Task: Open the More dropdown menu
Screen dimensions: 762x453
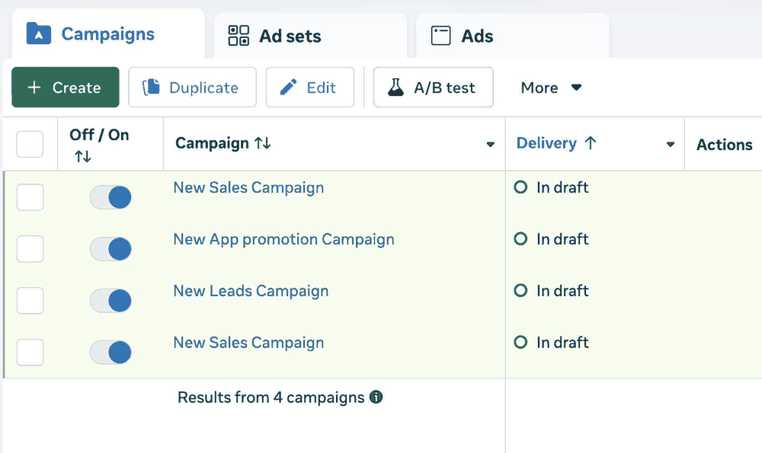Action: (551, 88)
